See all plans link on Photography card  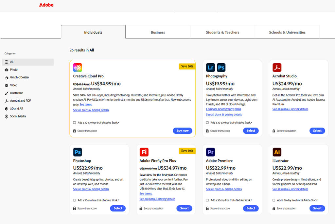(224, 114)
